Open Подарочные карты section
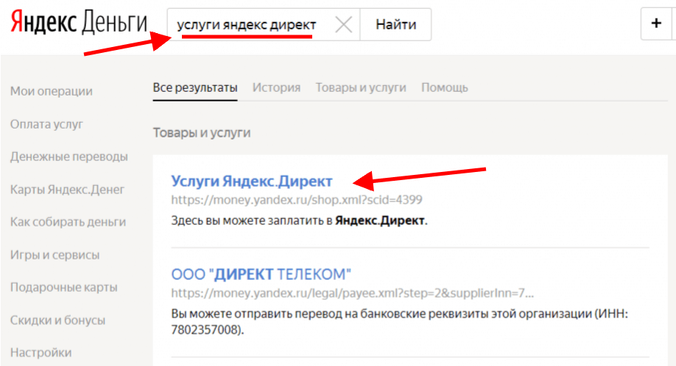The image size is (676, 366). (x=64, y=287)
